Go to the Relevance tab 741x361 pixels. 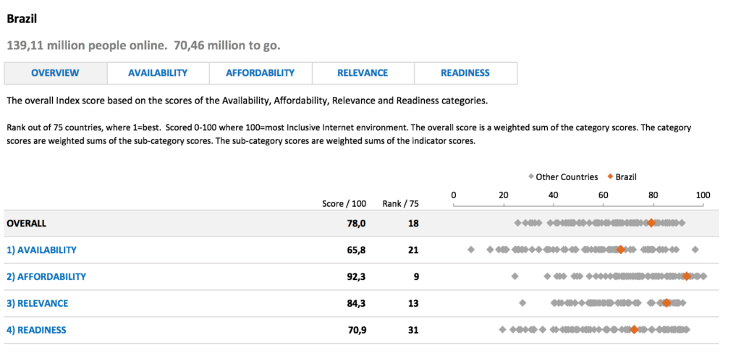(x=363, y=73)
